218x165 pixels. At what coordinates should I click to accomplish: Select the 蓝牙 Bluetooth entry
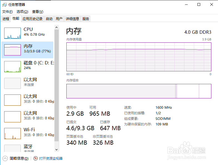click(x=27, y=148)
